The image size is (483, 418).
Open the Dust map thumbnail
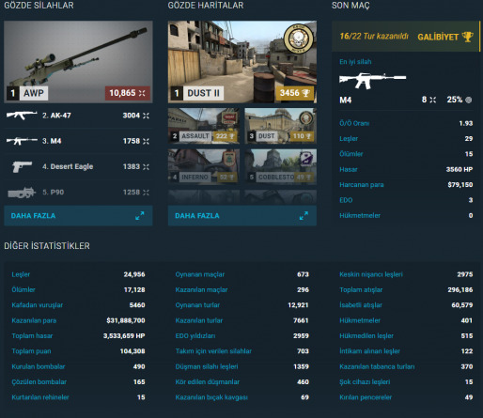click(x=280, y=126)
